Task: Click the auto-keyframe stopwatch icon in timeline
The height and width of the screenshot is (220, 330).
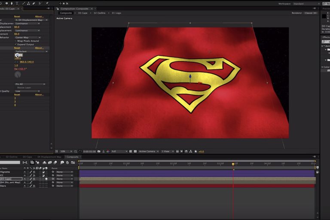Action: point(67,162)
